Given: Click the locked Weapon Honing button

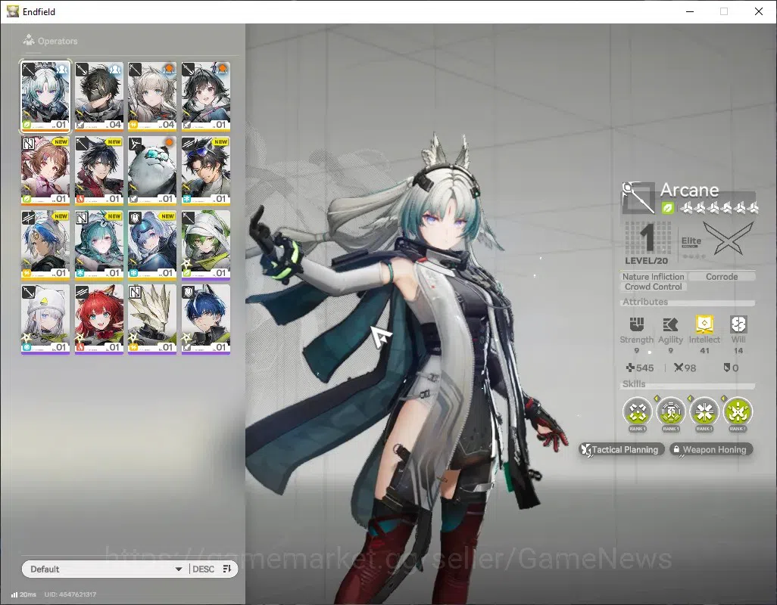Looking at the screenshot, I should [x=711, y=450].
